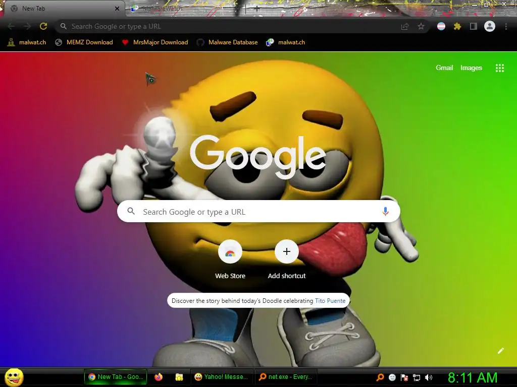
Task: Open the volume speaker tray icon
Action: click(x=429, y=377)
